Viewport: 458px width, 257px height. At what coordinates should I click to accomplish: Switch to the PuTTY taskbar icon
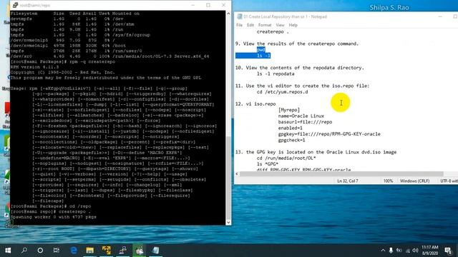coord(123,251)
